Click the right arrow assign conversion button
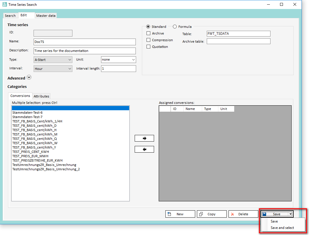The width and height of the screenshot is (309, 235). 144,138
